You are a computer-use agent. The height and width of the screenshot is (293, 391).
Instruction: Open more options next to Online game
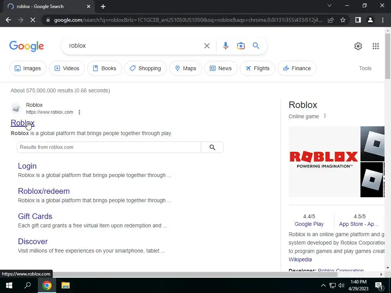(x=325, y=116)
